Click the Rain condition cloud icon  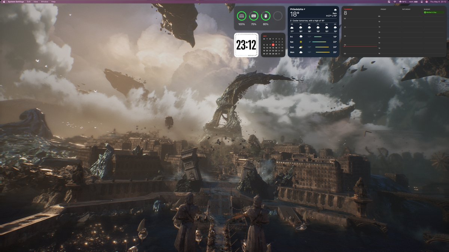coord(335,10)
